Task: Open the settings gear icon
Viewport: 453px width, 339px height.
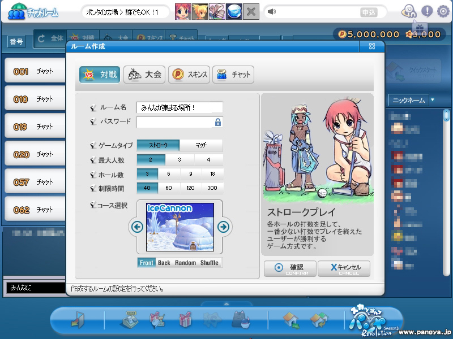Action: (443, 11)
